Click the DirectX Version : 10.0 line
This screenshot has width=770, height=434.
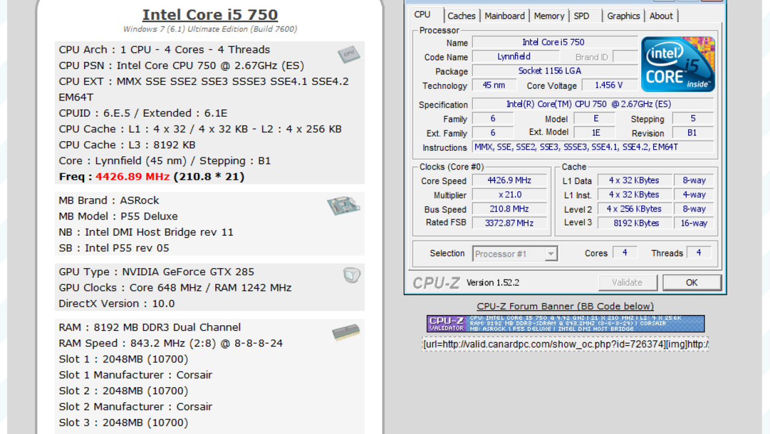point(117,304)
